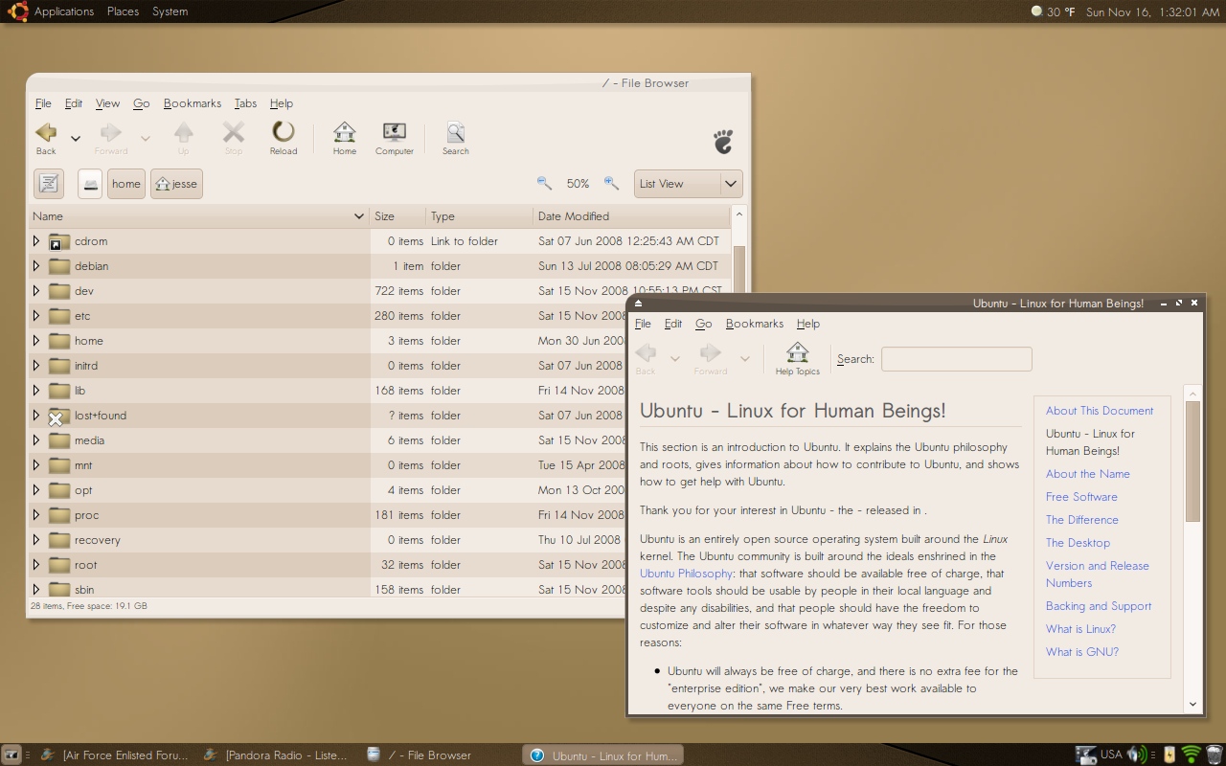Screen dimensions: 1226x766
Task: Reload the current folder
Action: [284, 138]
